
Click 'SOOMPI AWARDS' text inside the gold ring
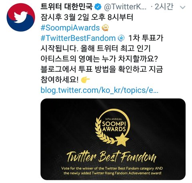click(114, 126)
